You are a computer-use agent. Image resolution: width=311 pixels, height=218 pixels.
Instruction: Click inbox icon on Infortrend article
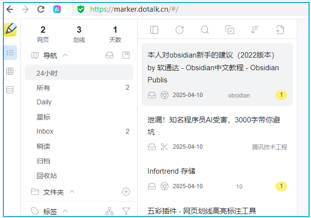click(x=152, y=186)
